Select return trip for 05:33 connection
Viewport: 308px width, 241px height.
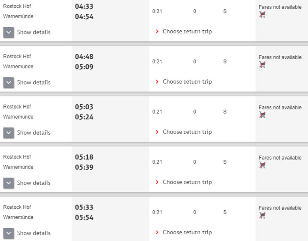click(x=187, y=232)
